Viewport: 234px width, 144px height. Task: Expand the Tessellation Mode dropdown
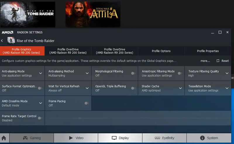coord(227,88)
